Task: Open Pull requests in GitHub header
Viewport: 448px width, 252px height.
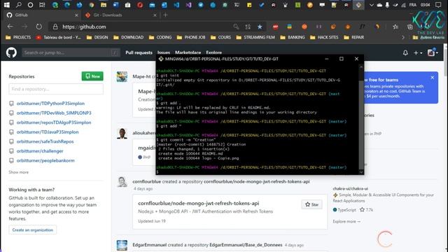Action: click(x=139, y=52)
